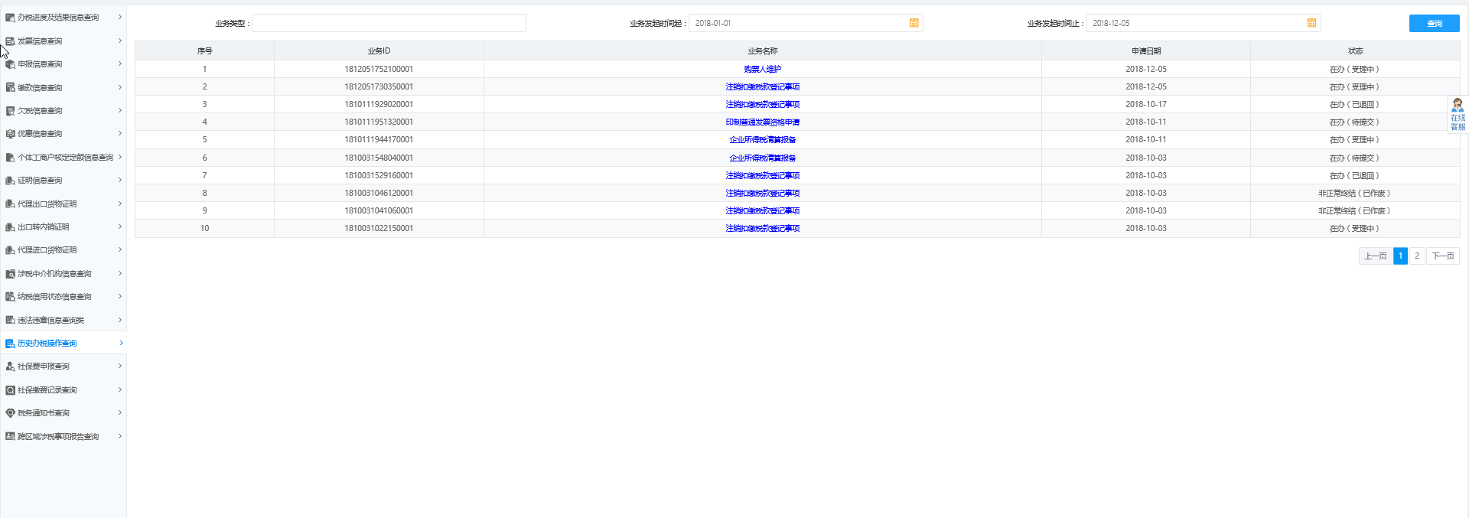Open calendar icon for 业务发起时间起
This screenshot has height=518, width=1469.
[914, 23]
